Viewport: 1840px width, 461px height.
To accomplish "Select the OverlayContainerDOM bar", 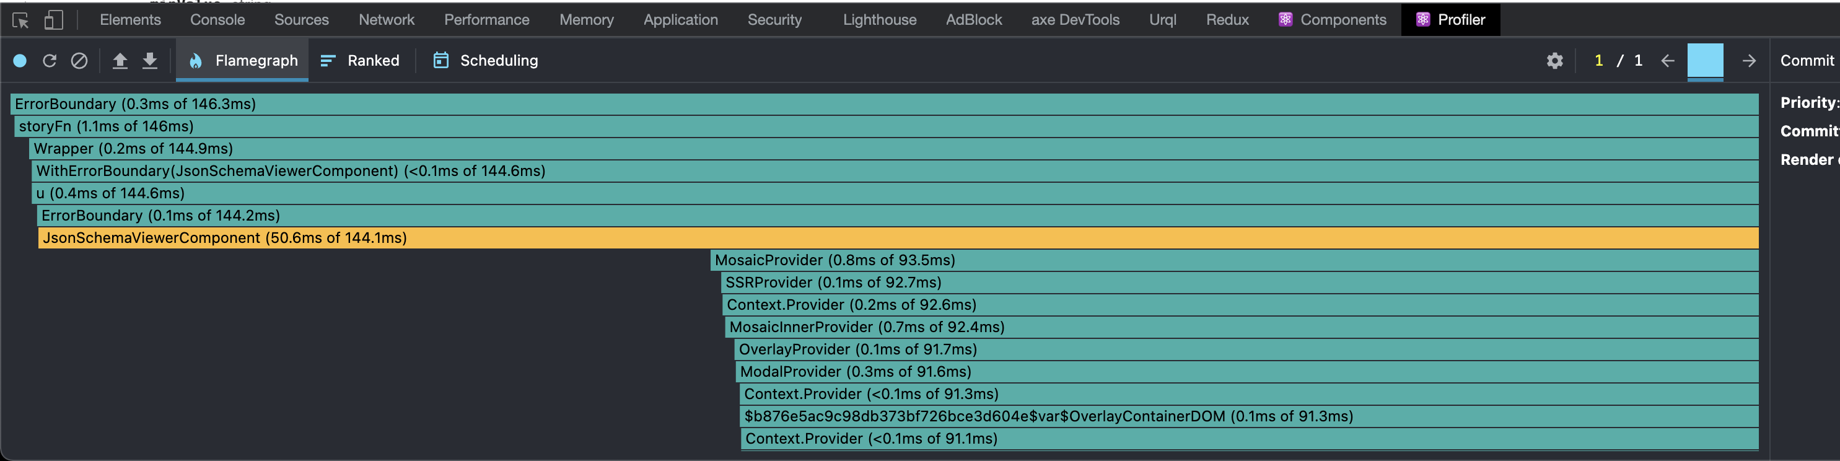I will point(1250,416).
